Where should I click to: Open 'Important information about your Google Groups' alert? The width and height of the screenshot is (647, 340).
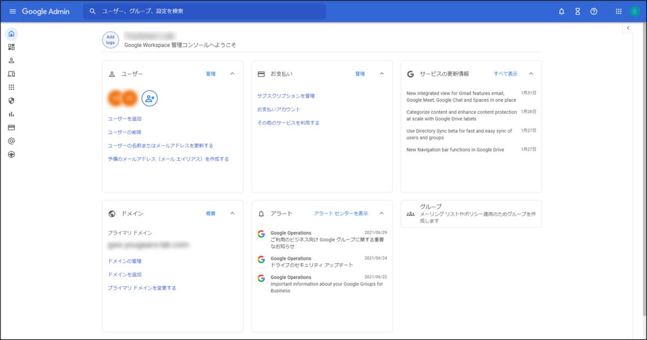pyautogui.click(x=322, y=284)
